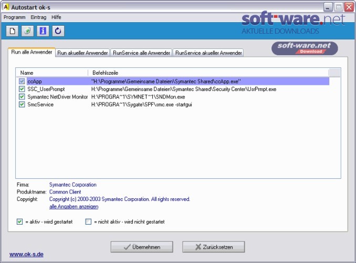Visit the www.ok-s.de link

pyautogui.click(x=26, y=255)
